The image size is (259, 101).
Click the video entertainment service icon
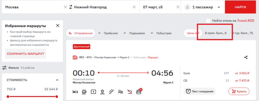pyautogui.click(x=93, y=91)
